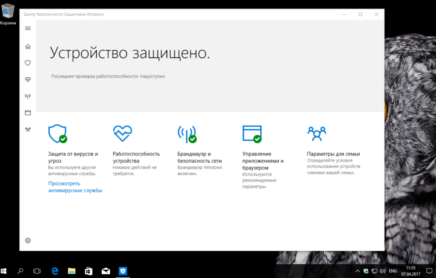The width and height of the screenshot is (436, 278).
Task: Open family options icon in sidebar
Action: coord(28,129)
